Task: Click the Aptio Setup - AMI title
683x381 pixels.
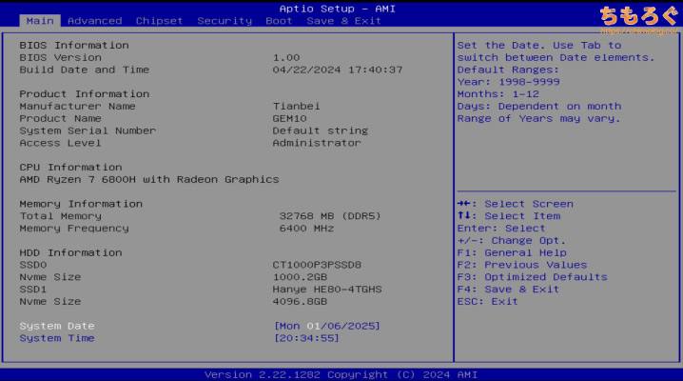Action: coord(337,9)
